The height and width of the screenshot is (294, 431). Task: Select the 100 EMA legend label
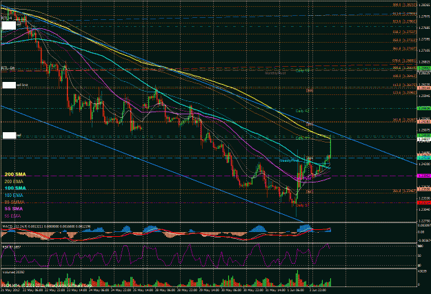pyautogui.click(x=14, y=195)
